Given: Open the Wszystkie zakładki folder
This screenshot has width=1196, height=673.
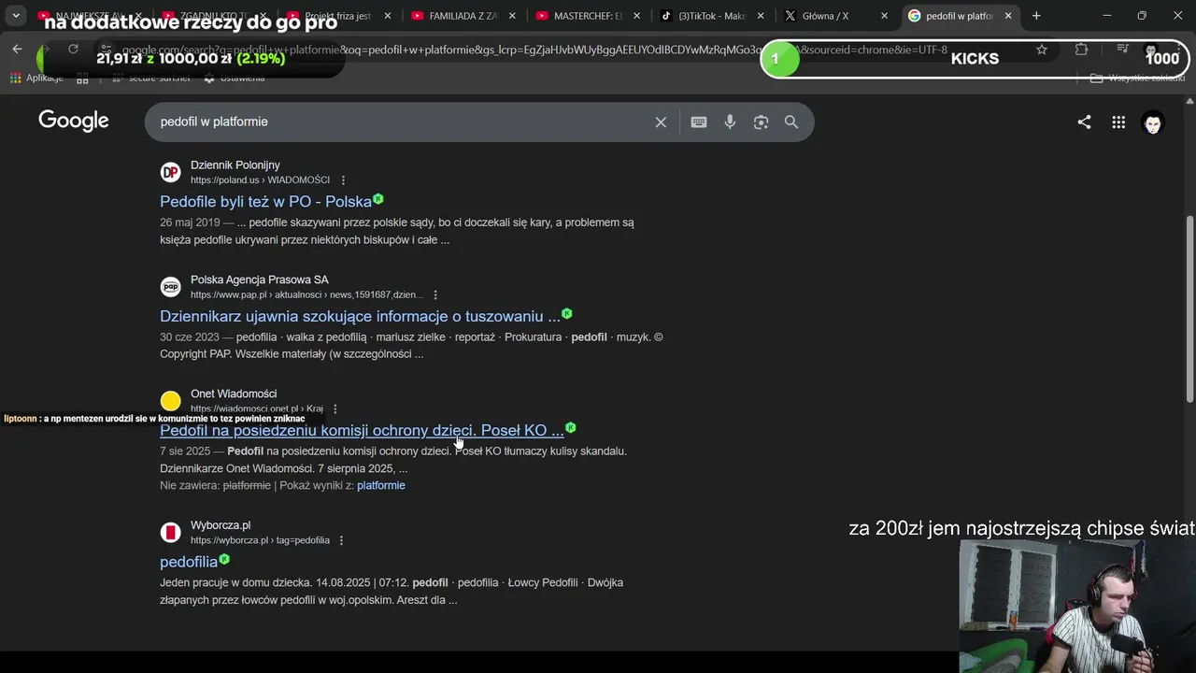Looking at the screenshot, I should pos(1138,79).
